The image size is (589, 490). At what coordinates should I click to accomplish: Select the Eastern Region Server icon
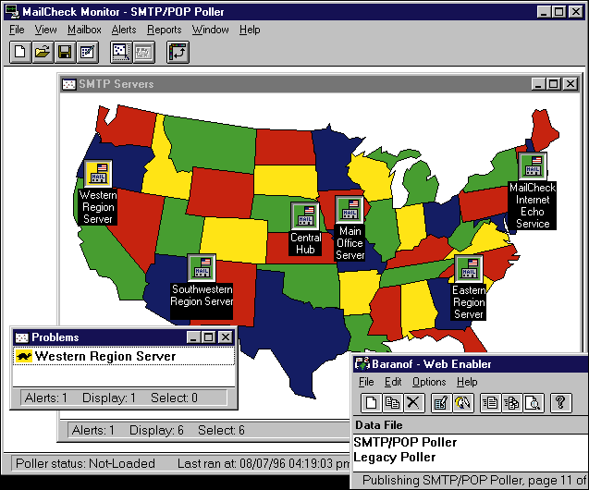point(469,269)
